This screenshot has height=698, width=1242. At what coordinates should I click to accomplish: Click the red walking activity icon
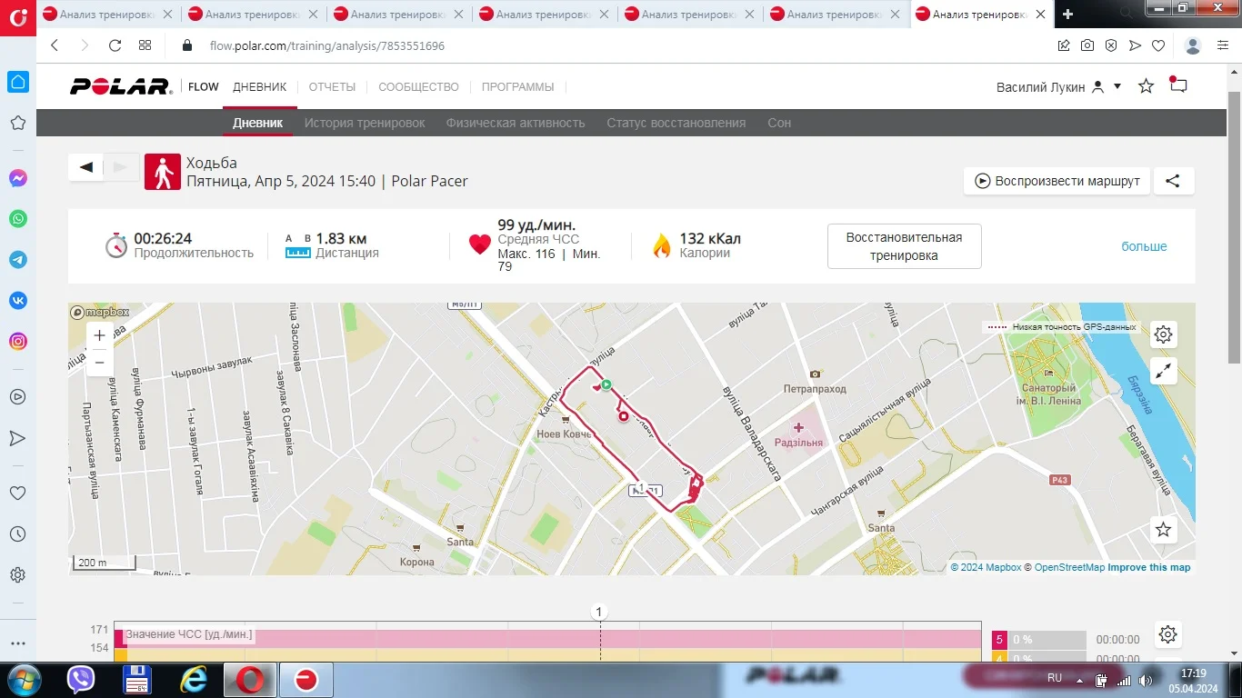point(163,172)
